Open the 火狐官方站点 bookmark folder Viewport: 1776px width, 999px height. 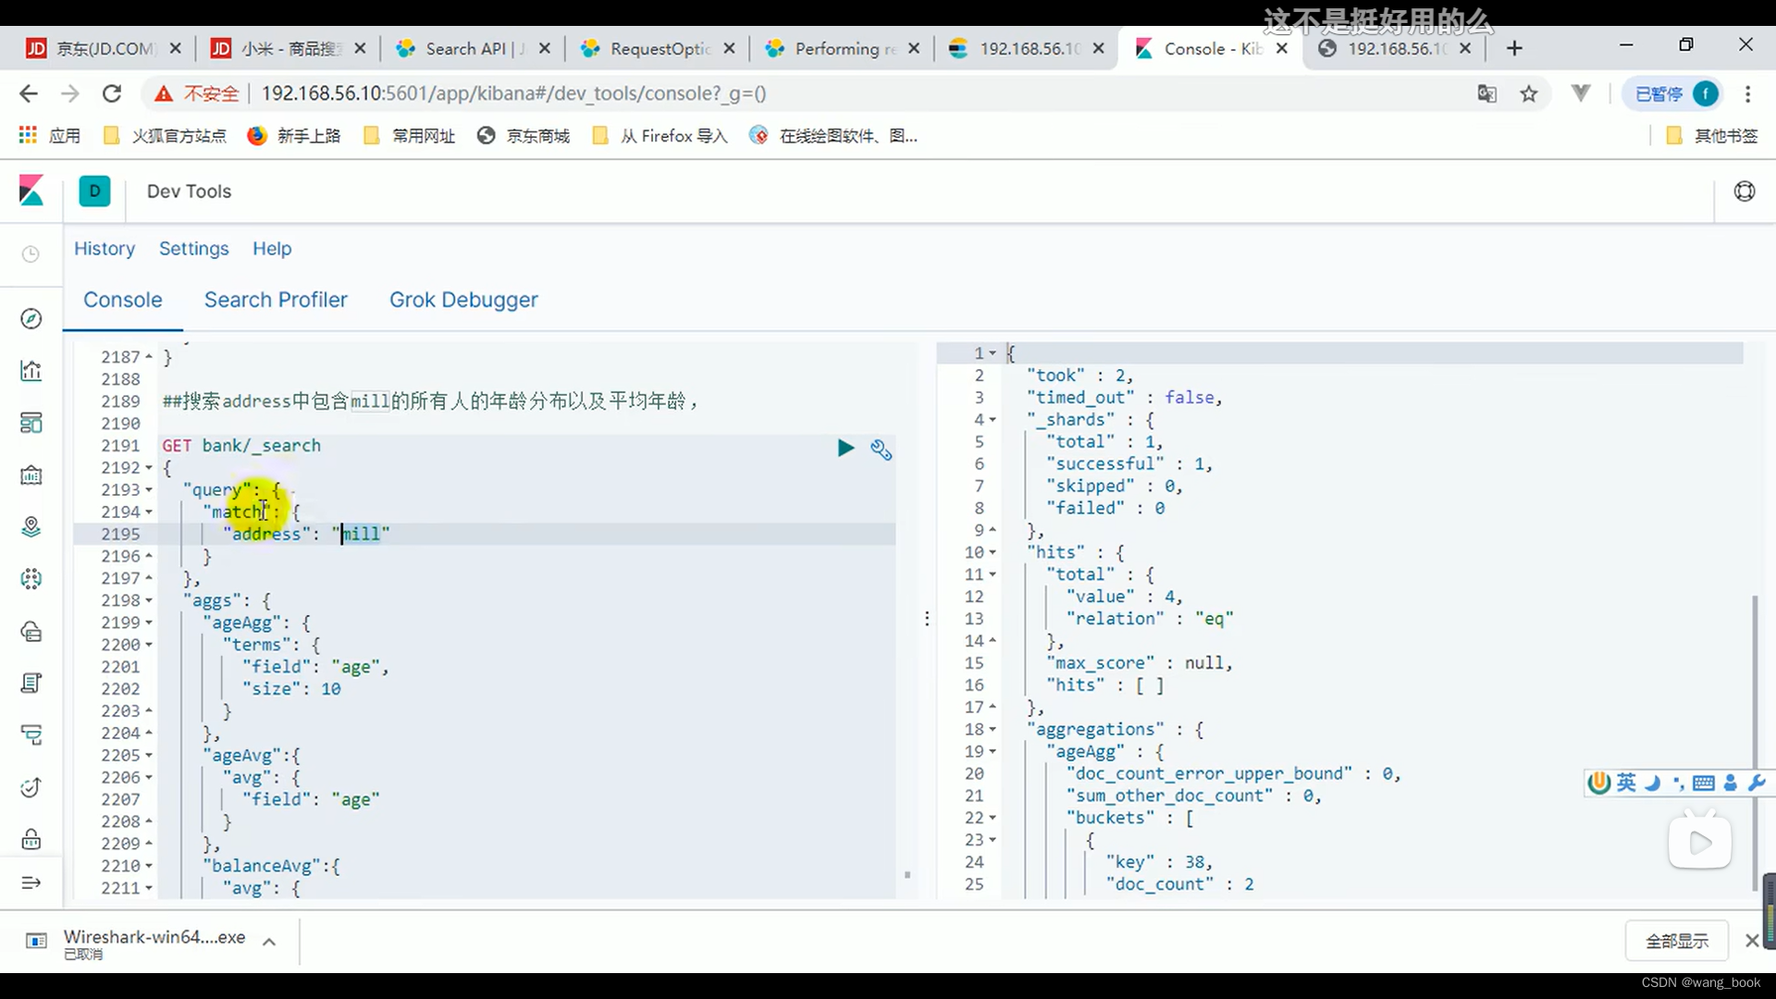(165, 136)
